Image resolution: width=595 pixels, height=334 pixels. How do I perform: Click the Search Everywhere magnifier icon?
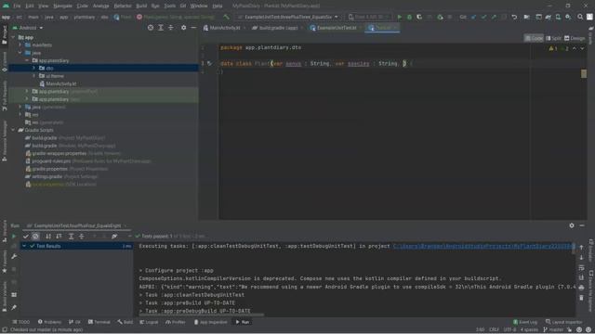coord(580,17)
